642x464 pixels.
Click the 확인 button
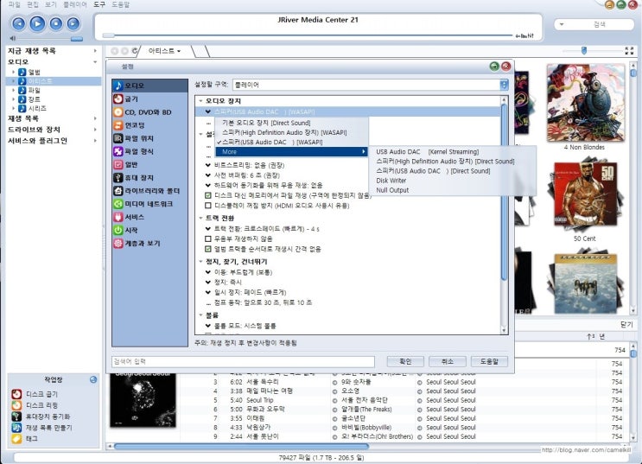(x=405, y=361)
